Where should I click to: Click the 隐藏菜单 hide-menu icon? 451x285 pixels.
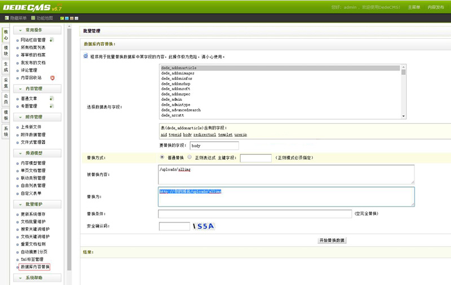[7, 18]
